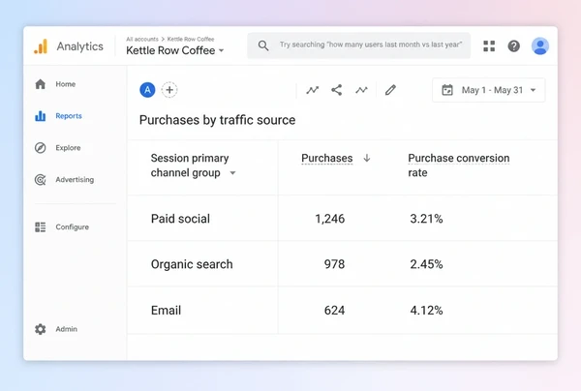Click the insights sparkline icon beside share

tap(361, 90)
